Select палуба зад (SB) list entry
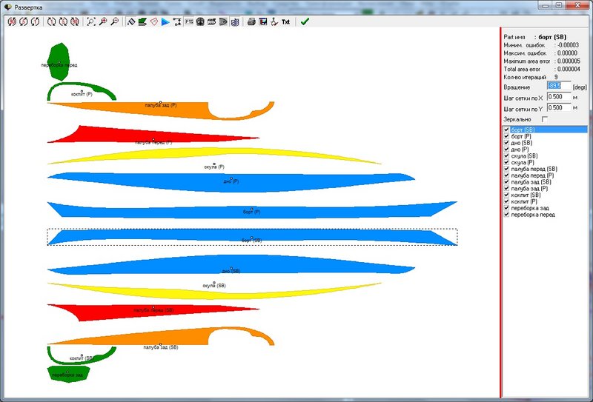 531,181
